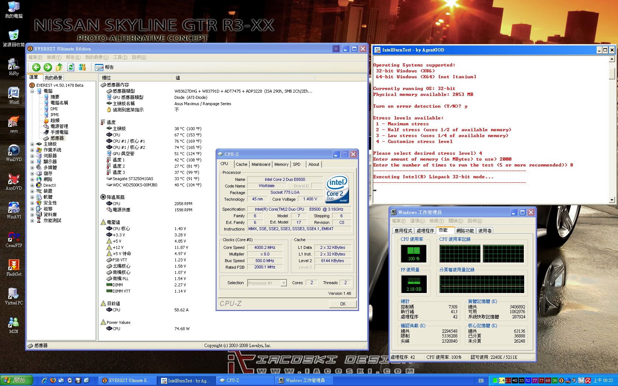Collapse the 電腦 tree node

(x=32, y=91)
